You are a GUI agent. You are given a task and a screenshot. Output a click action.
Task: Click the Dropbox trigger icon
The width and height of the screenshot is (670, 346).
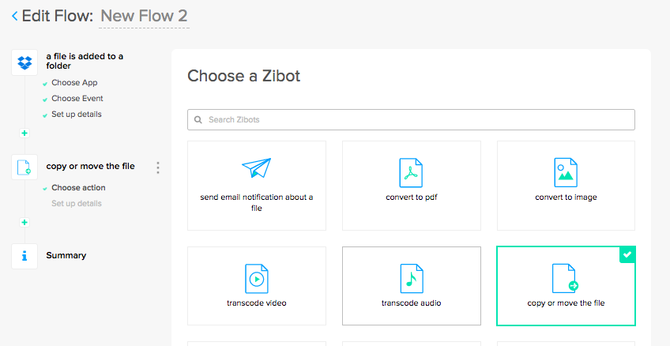(24, 62)
